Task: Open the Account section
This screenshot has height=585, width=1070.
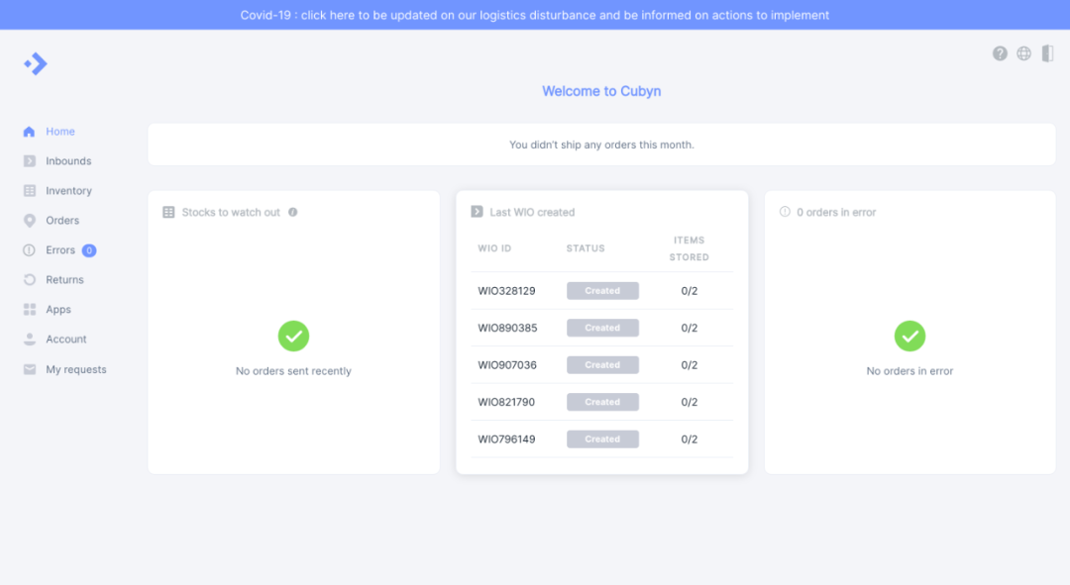Action: point(66,339)
